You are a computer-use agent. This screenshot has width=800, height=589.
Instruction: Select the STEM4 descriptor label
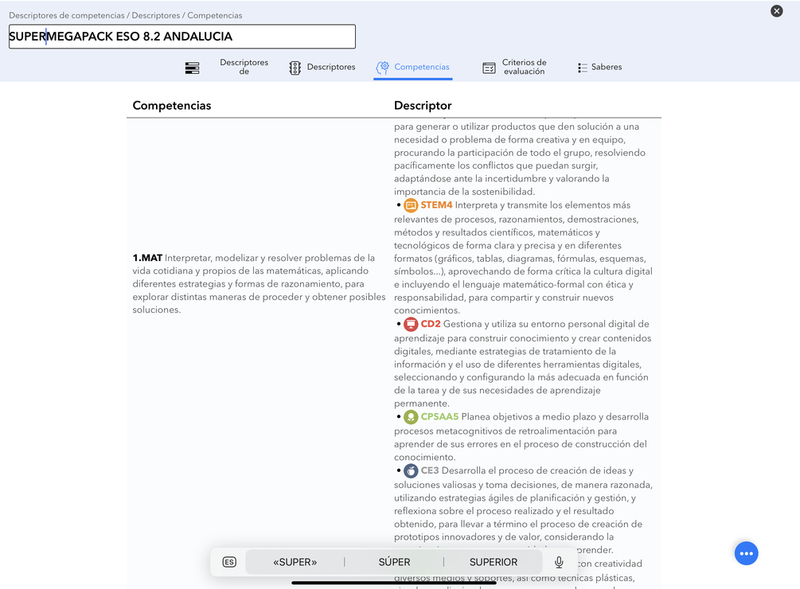(436, 205)
